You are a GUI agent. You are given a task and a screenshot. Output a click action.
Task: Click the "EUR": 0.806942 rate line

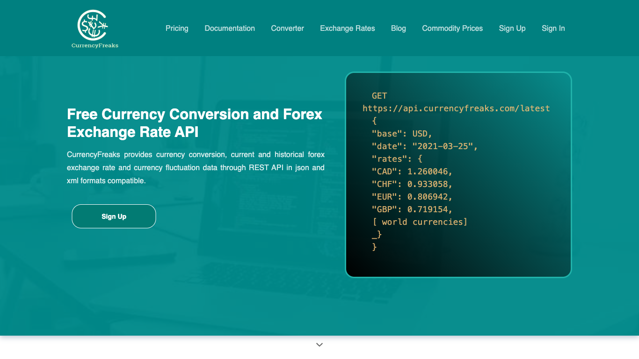[412, 197]
